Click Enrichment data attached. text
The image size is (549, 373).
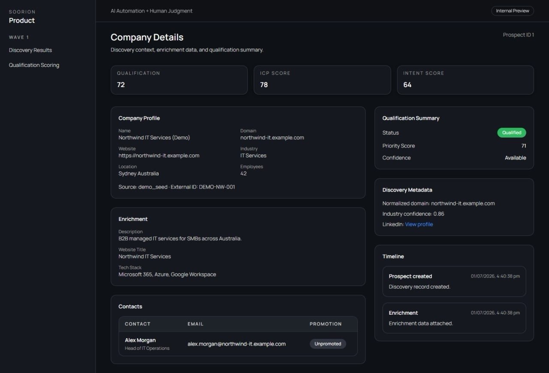click(x=421, y=323)
